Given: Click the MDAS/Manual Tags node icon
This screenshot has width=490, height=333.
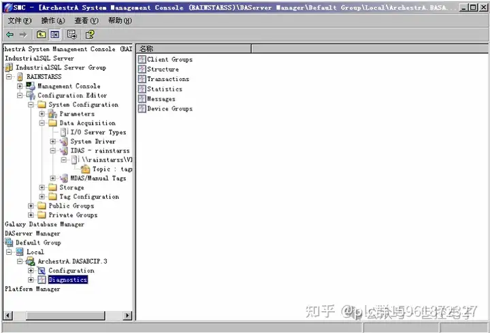Looking at the screenshot, I should click(x=63, y=178).
